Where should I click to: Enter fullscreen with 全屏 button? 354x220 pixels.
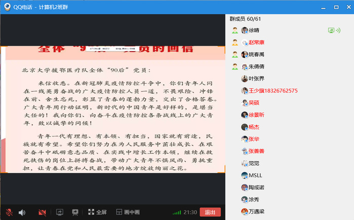[97, 212]
